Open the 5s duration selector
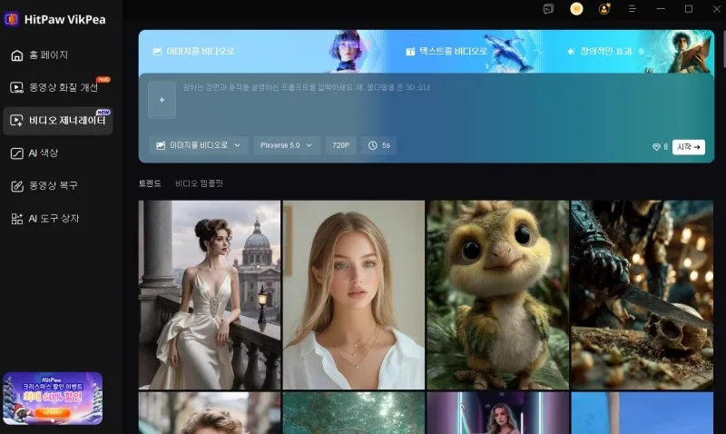Screen dimensions: 726x434 point(378,145)
